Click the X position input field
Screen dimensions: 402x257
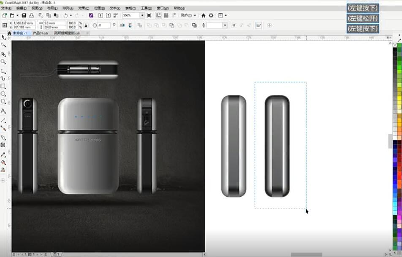tap(24, 23)
